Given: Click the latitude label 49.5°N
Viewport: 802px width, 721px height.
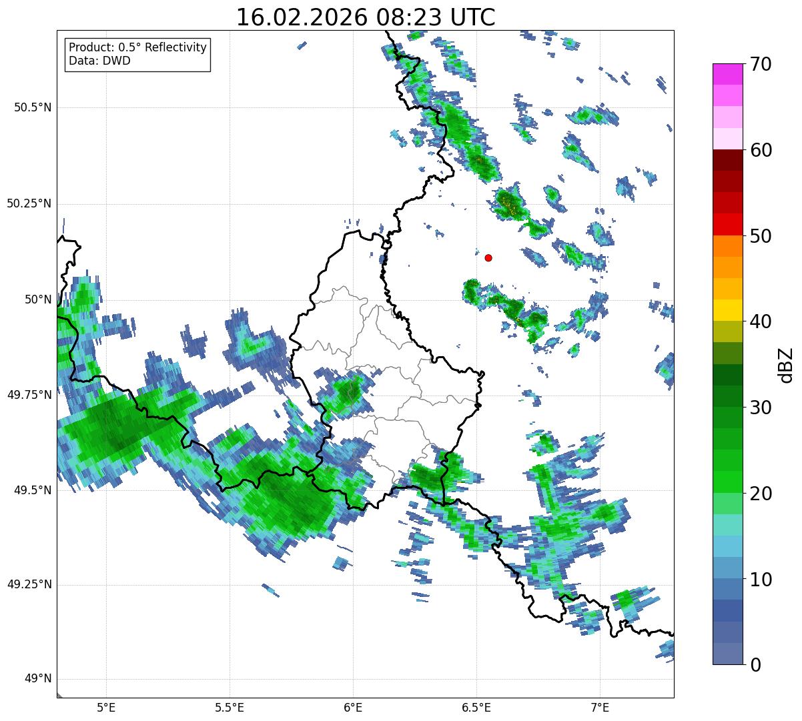Looking at the screenshot, I should (32, 490).
